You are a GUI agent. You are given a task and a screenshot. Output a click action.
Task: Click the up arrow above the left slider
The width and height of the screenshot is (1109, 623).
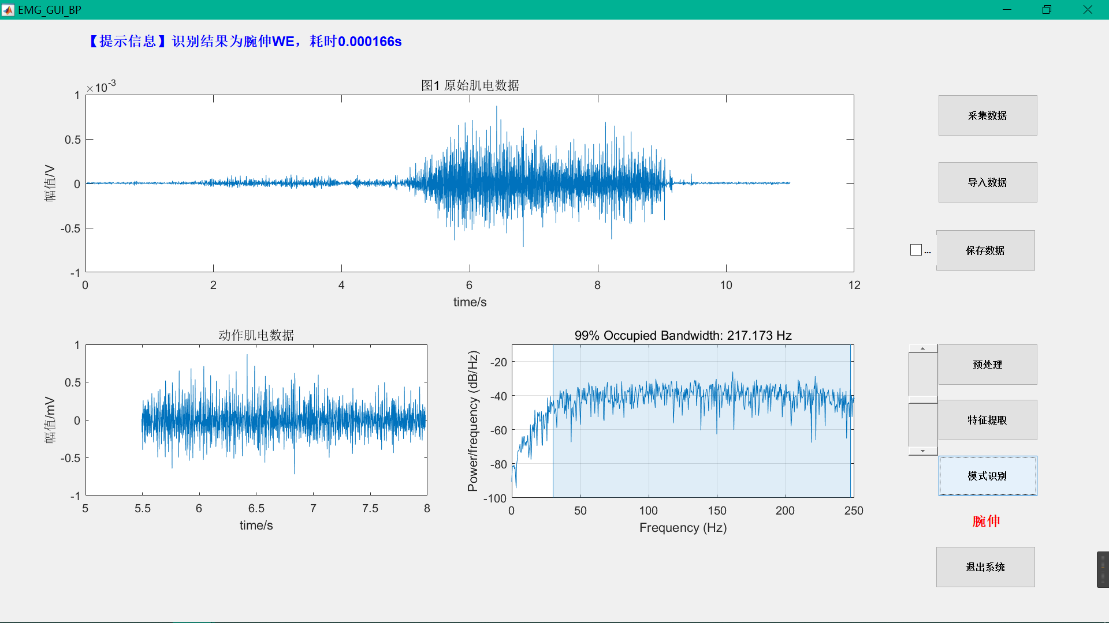pos(922,348)
